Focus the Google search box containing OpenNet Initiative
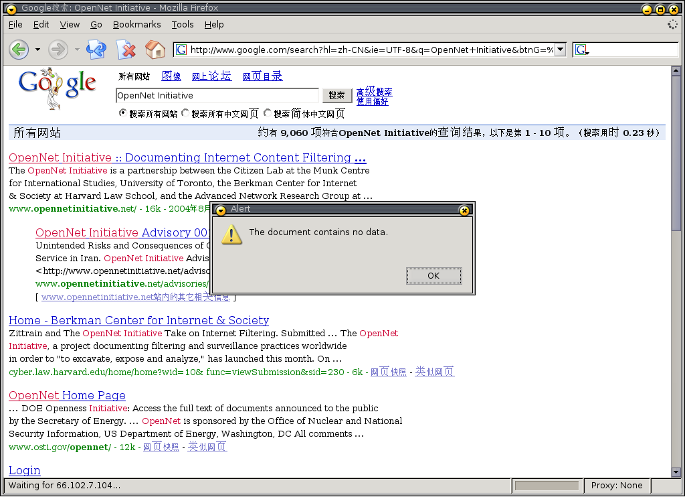The image size is (685, 497). click(x=217, y=95)
